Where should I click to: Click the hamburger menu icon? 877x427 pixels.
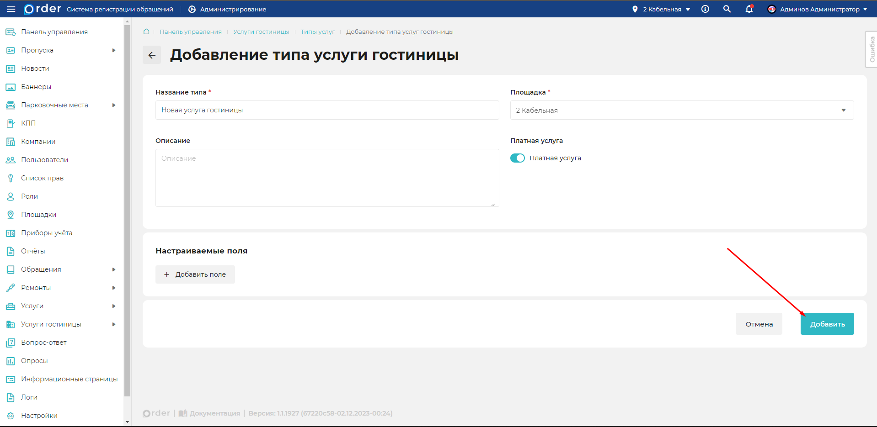tap(11, 9)
